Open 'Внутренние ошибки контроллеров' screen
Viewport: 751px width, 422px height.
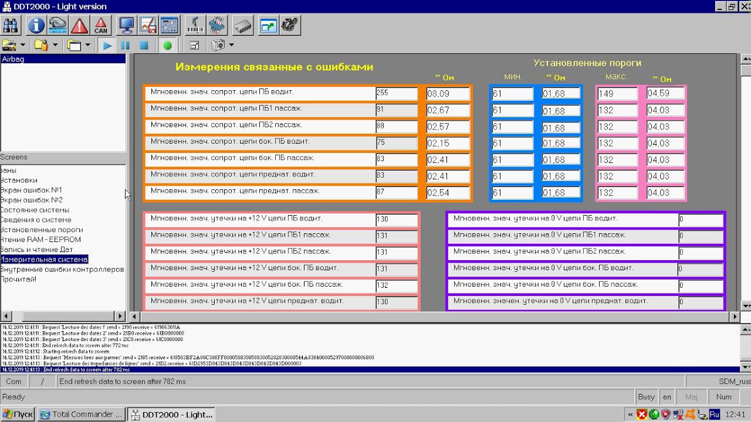click(62, 270)
